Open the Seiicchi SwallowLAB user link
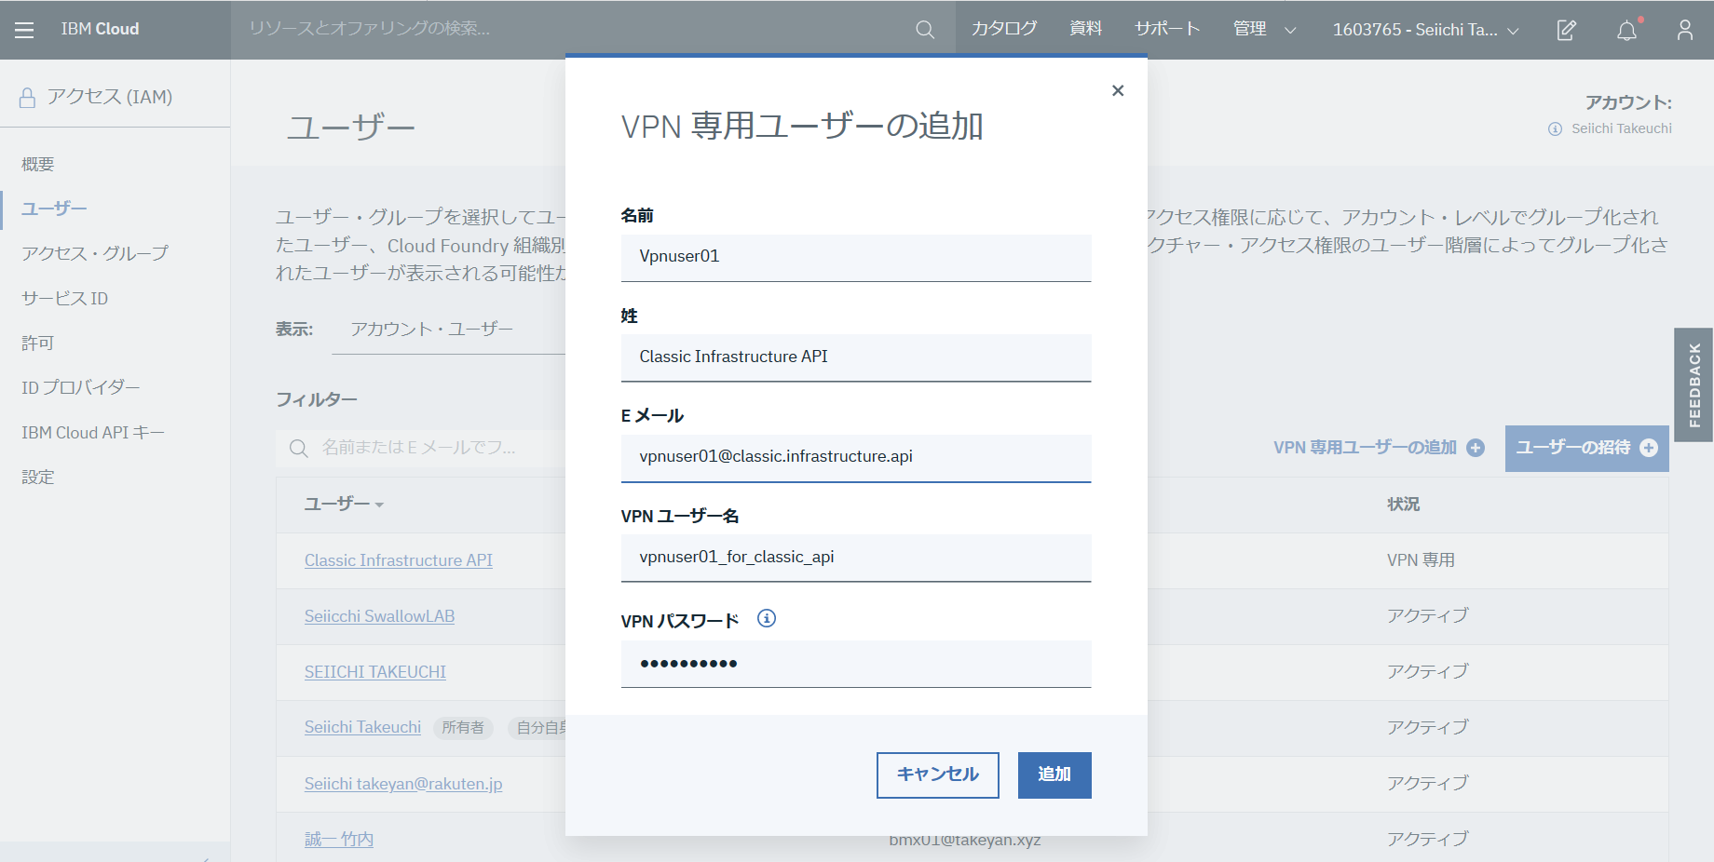1714x862 pixels. pos(378,615)
